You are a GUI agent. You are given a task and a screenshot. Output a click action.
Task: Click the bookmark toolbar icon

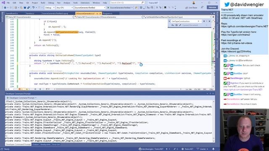(165, 8)
